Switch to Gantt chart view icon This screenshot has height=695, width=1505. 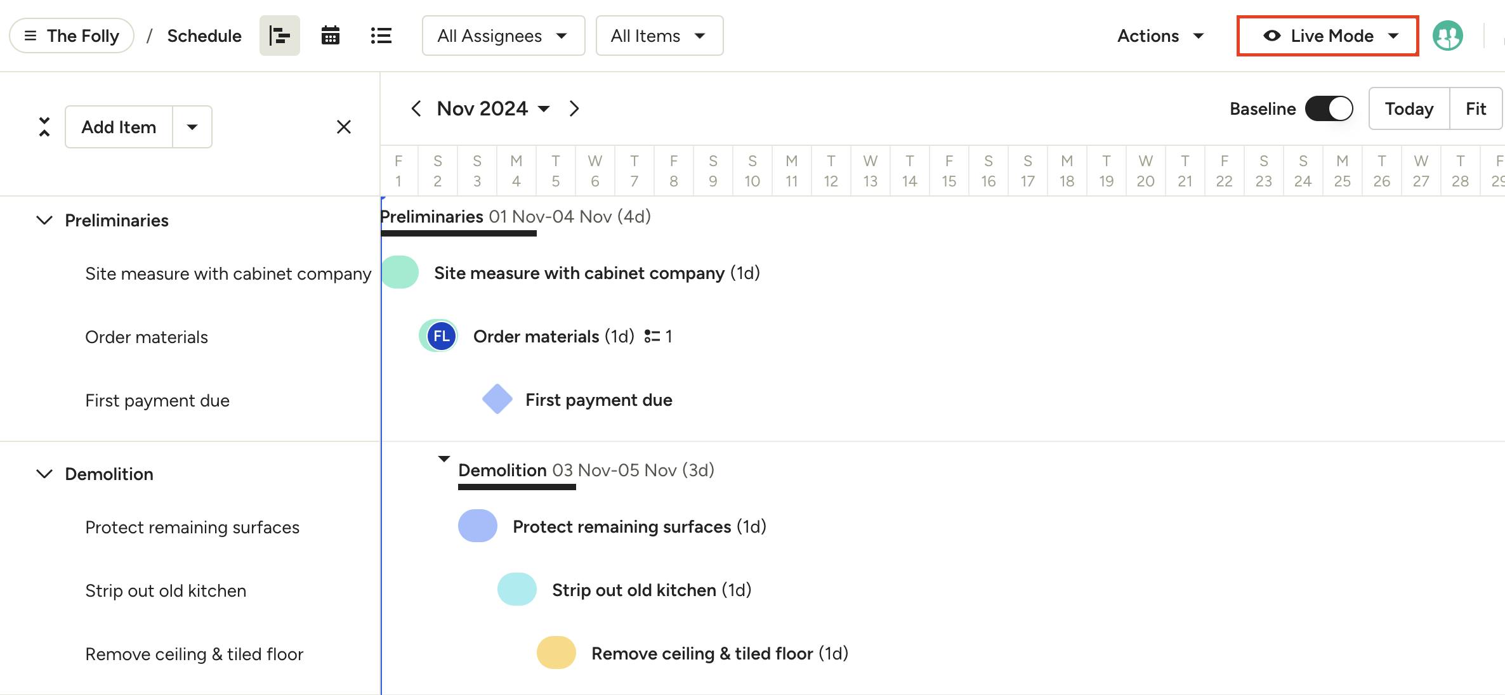point(279,36)
